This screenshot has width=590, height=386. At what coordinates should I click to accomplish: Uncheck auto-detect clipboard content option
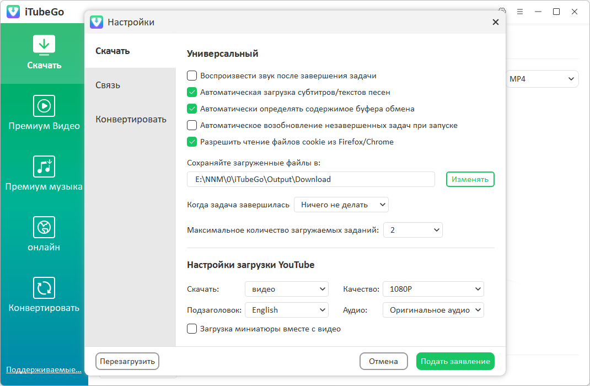click(192, 109)
